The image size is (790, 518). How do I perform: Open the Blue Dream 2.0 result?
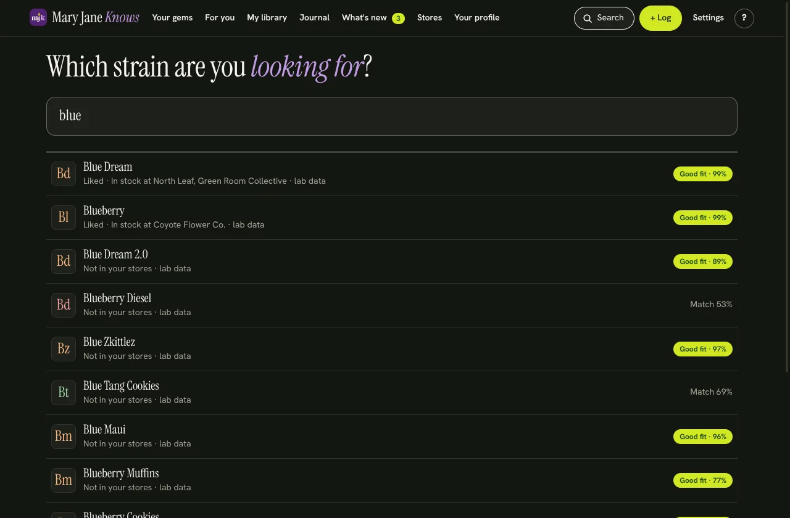pyautogui.click(x=392, y=261)
